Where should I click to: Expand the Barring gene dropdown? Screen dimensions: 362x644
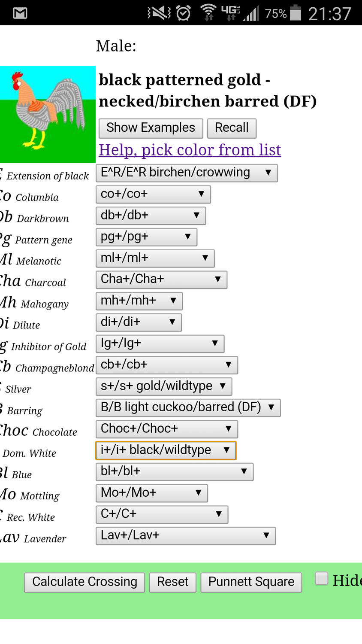(188, 407)
